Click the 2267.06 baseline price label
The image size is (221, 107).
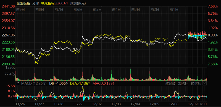coord(8,35)
